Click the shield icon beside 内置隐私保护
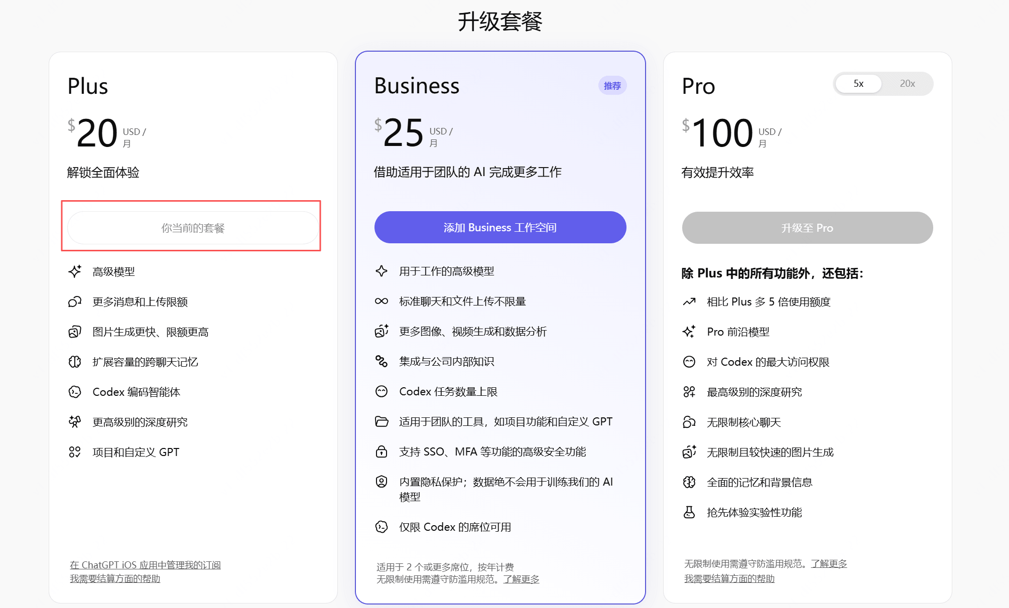 pyautogui.click(x=382, y=482)
